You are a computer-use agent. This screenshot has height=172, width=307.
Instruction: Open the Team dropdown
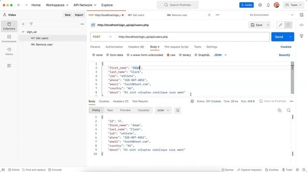coord(293,5)
